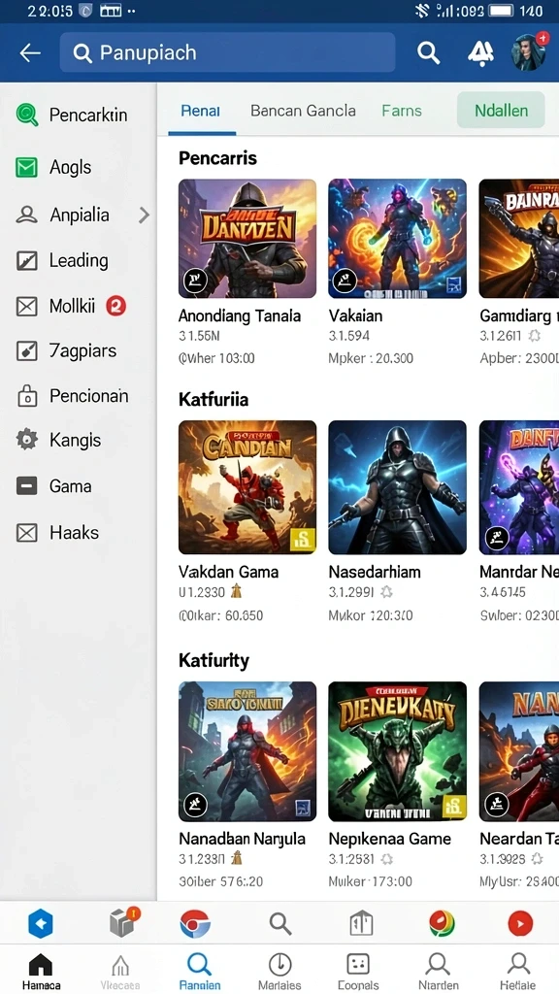Tap the package box icon with badge
The width and height of the screenshot is (559, 994).
[x=123, y=922]
